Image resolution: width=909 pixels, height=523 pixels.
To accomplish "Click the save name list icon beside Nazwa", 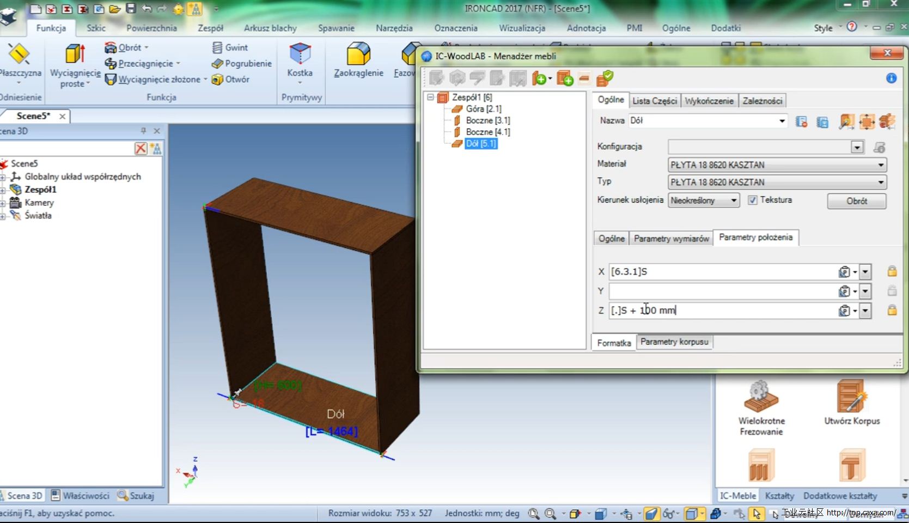I will coord(822,121).
